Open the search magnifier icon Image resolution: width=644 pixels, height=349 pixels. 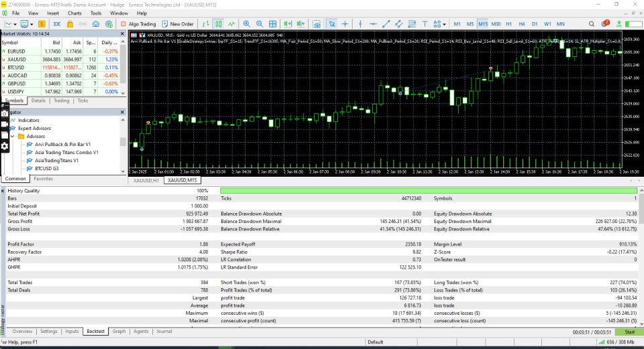point(592,24)
